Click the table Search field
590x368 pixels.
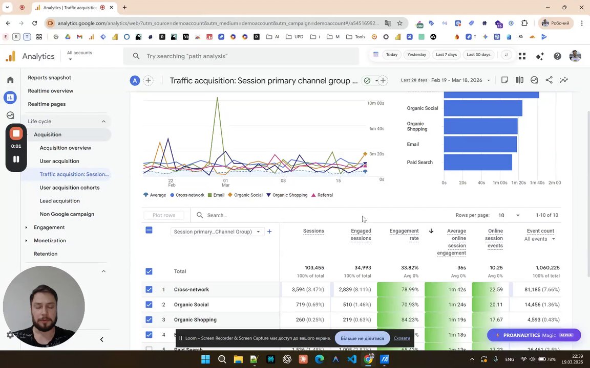coord(320,215)
